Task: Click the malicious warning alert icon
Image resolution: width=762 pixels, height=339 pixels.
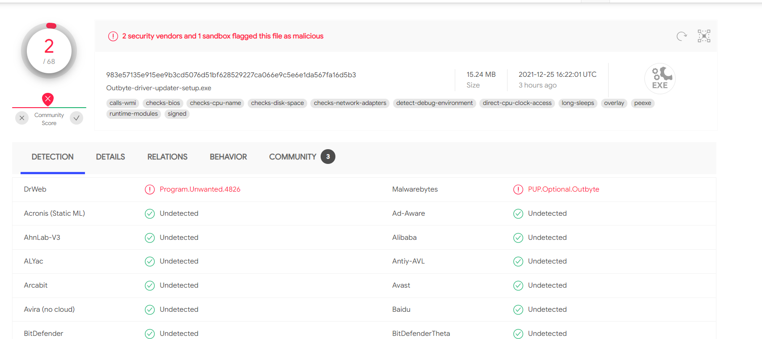Action: [113, 36]
